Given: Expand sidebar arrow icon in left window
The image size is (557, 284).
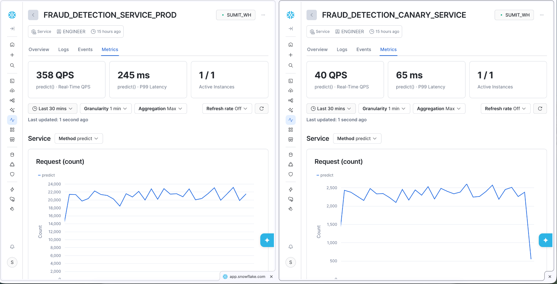Looking at the screenshot, I should [12, 29].
